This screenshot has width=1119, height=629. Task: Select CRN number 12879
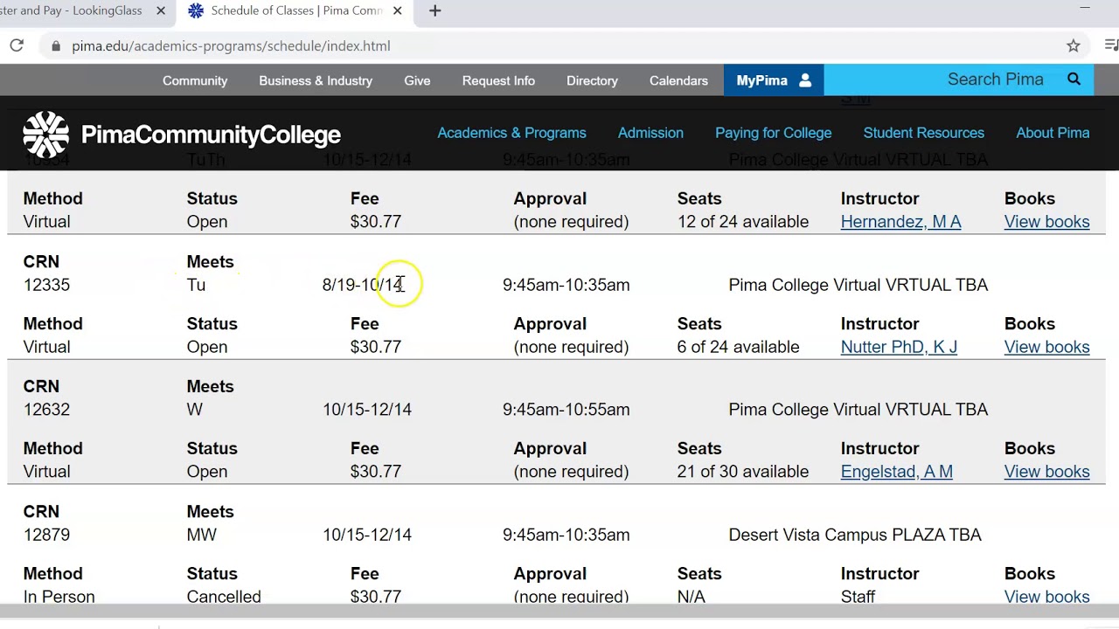tap(46, 535)
